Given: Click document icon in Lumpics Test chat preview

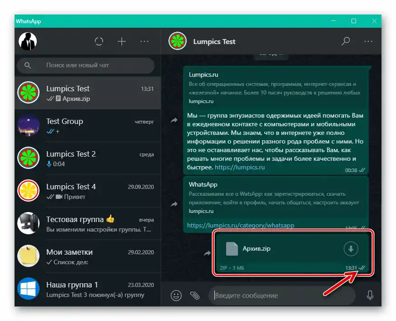Looking at the screenshot, I should [58, 99].
